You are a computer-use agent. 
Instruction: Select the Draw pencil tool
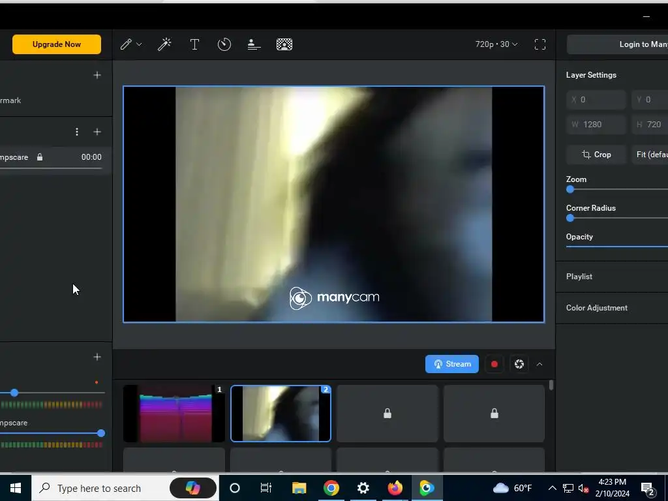(x=126, y=44)
